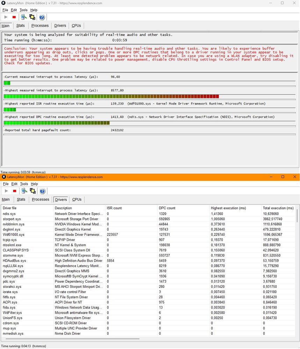Select the tcpip.sys driver row

[148, 240]
